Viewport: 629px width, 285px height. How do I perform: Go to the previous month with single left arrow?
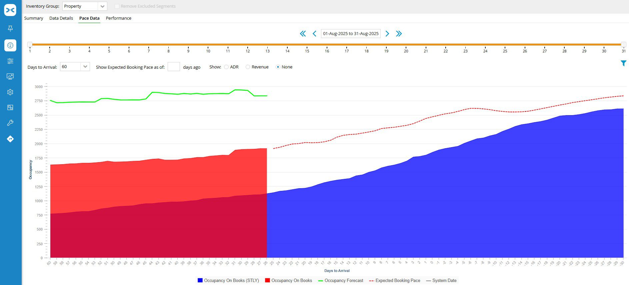pyautogui.click(x=314, y=34)
